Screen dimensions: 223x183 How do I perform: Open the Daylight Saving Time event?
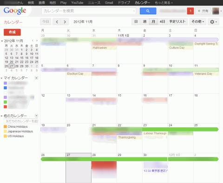(x=206, y=44)
